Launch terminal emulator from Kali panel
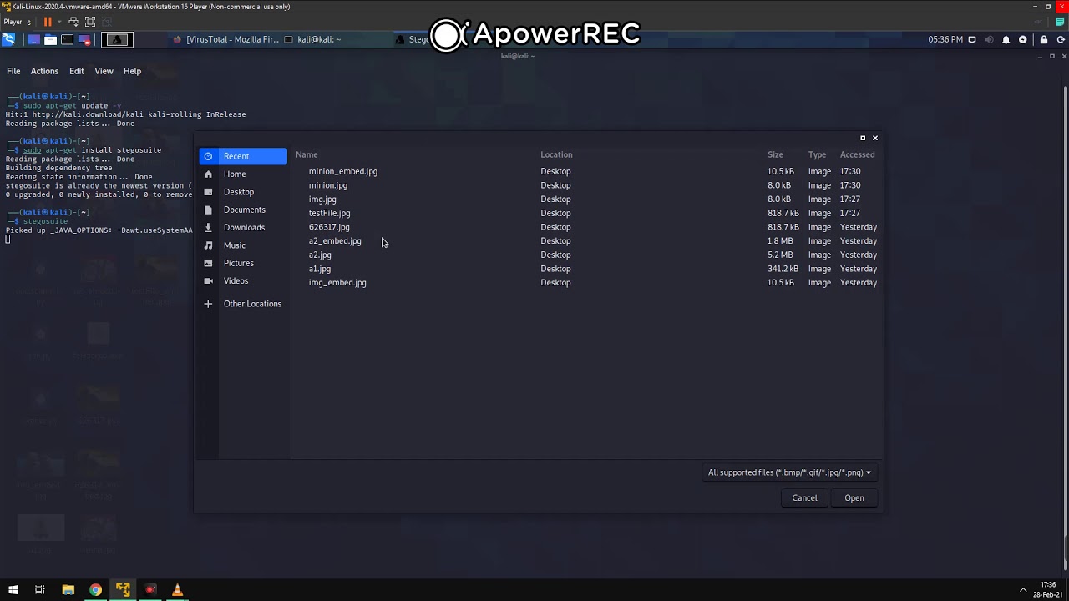Viewport: 1069px width, 601px height. tap(67, 39)
